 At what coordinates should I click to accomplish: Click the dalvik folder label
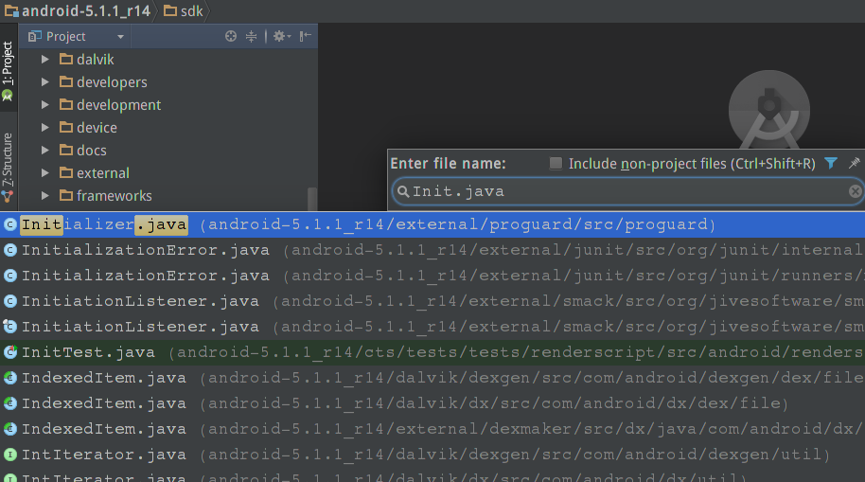96,59
